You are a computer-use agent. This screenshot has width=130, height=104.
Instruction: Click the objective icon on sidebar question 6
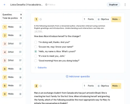(20, 69)
